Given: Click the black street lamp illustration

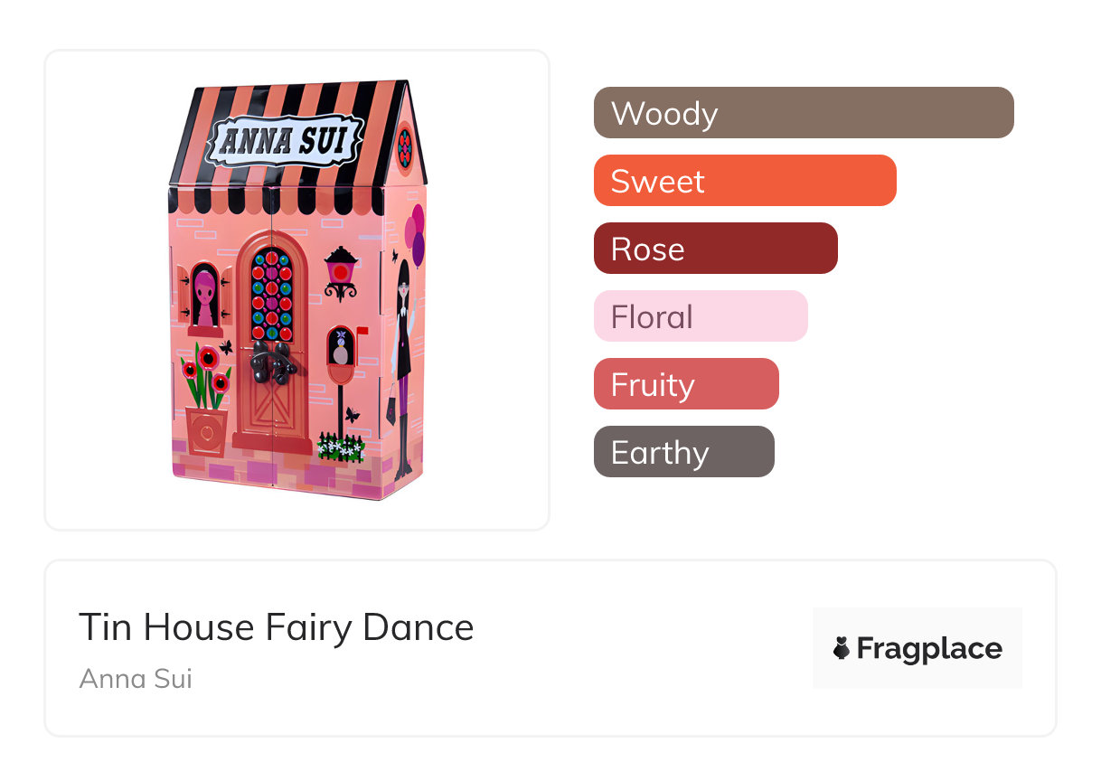Looking at the screenshot, I should pyautogui.click(x=342, y=272).
